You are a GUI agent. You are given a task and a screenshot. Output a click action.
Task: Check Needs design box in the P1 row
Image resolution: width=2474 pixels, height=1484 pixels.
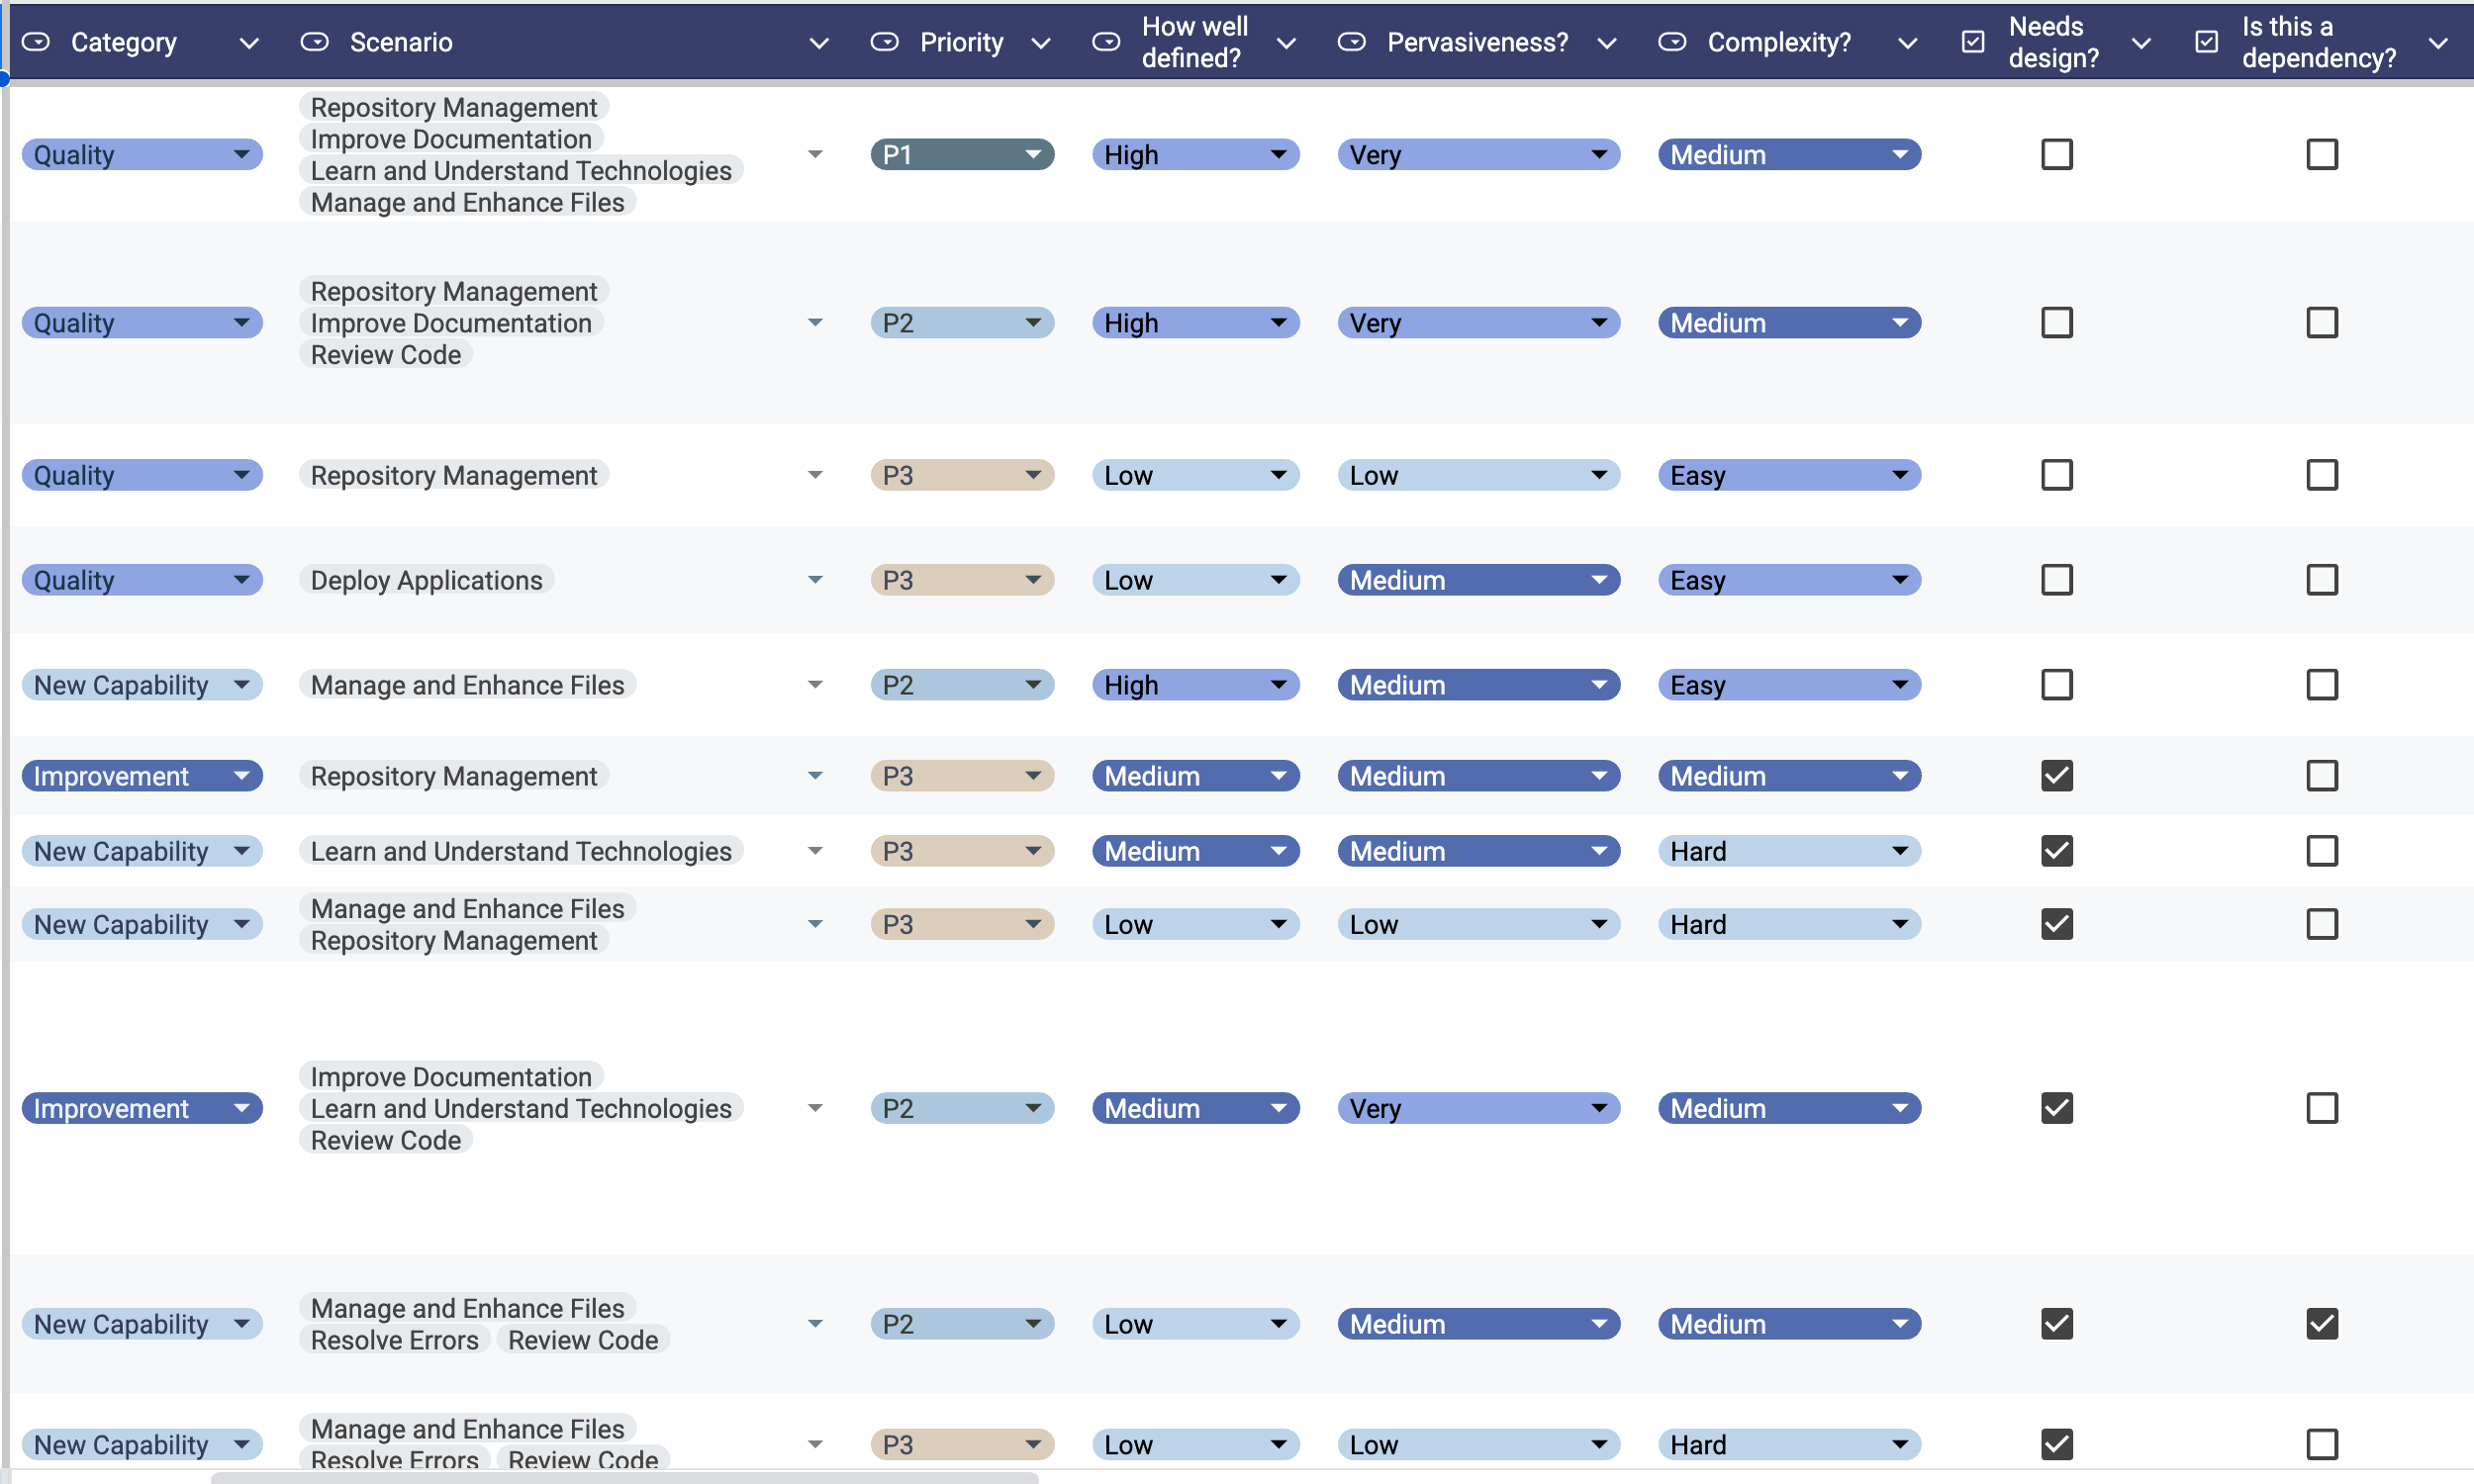2056,155
